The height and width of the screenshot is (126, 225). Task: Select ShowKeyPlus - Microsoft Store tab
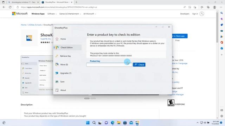click(x=57, y=2)
